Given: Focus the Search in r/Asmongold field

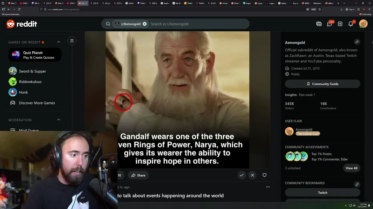Looking at the screenshot, I should (198, 24).
